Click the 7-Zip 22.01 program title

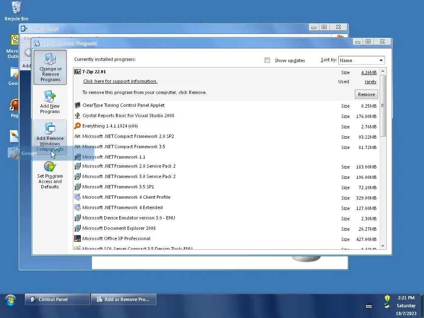(94, 72)
